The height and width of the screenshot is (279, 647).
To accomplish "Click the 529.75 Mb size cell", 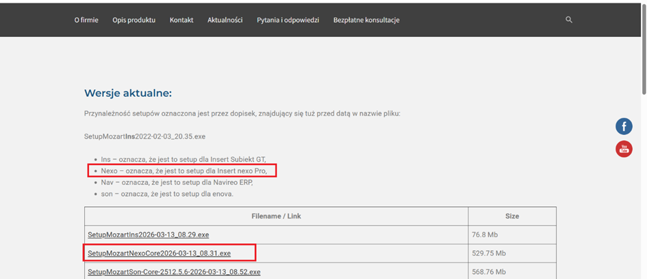I will click(x=490, y=254).
